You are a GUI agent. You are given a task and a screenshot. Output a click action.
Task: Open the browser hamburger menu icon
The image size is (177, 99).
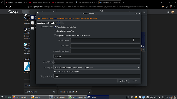(x=174, y=7)
